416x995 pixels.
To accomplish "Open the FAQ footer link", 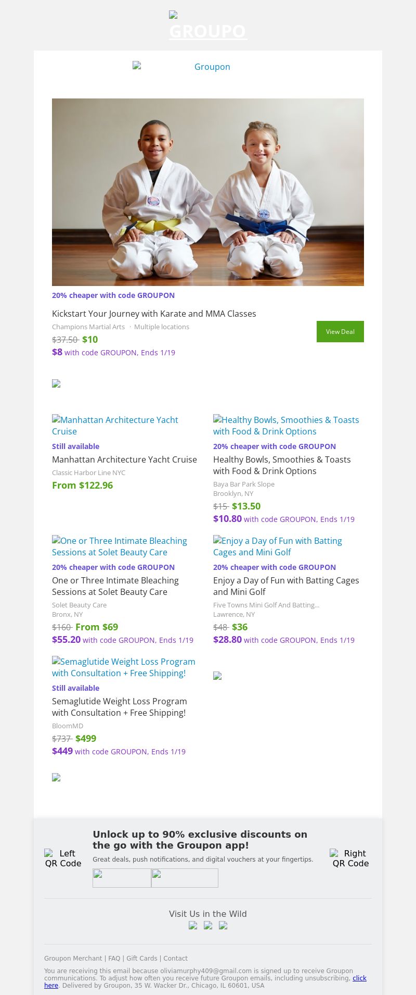I will click(114, 959).
